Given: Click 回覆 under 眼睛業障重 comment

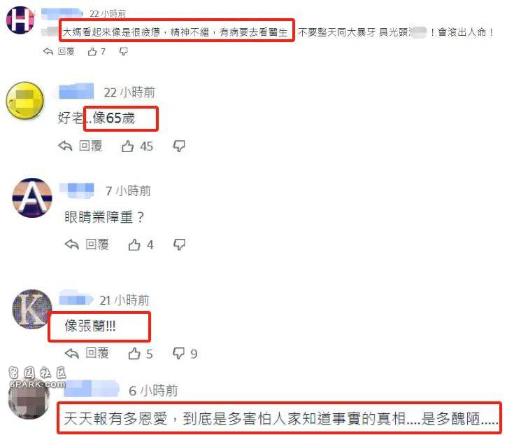Looking at the screenshot, I should 97,244.
